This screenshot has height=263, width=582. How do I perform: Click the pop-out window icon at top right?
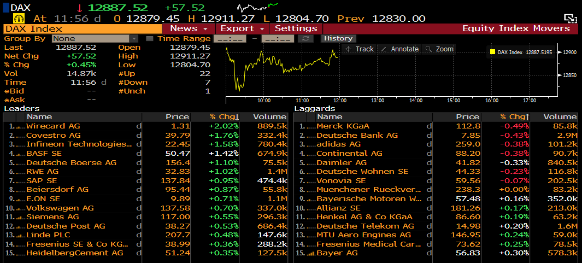click(569, 18)
